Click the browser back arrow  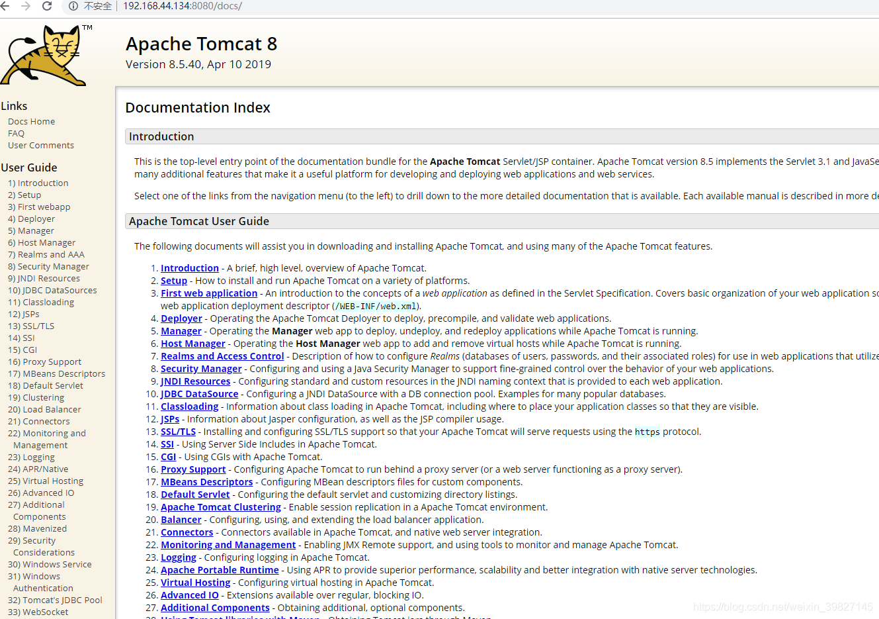click(x=5, y=6)
